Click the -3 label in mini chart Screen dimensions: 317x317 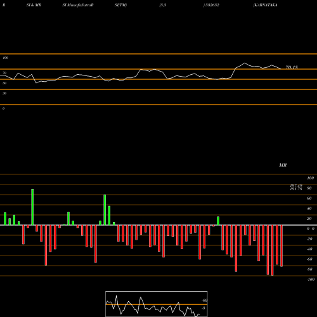[x=204, y=308]
